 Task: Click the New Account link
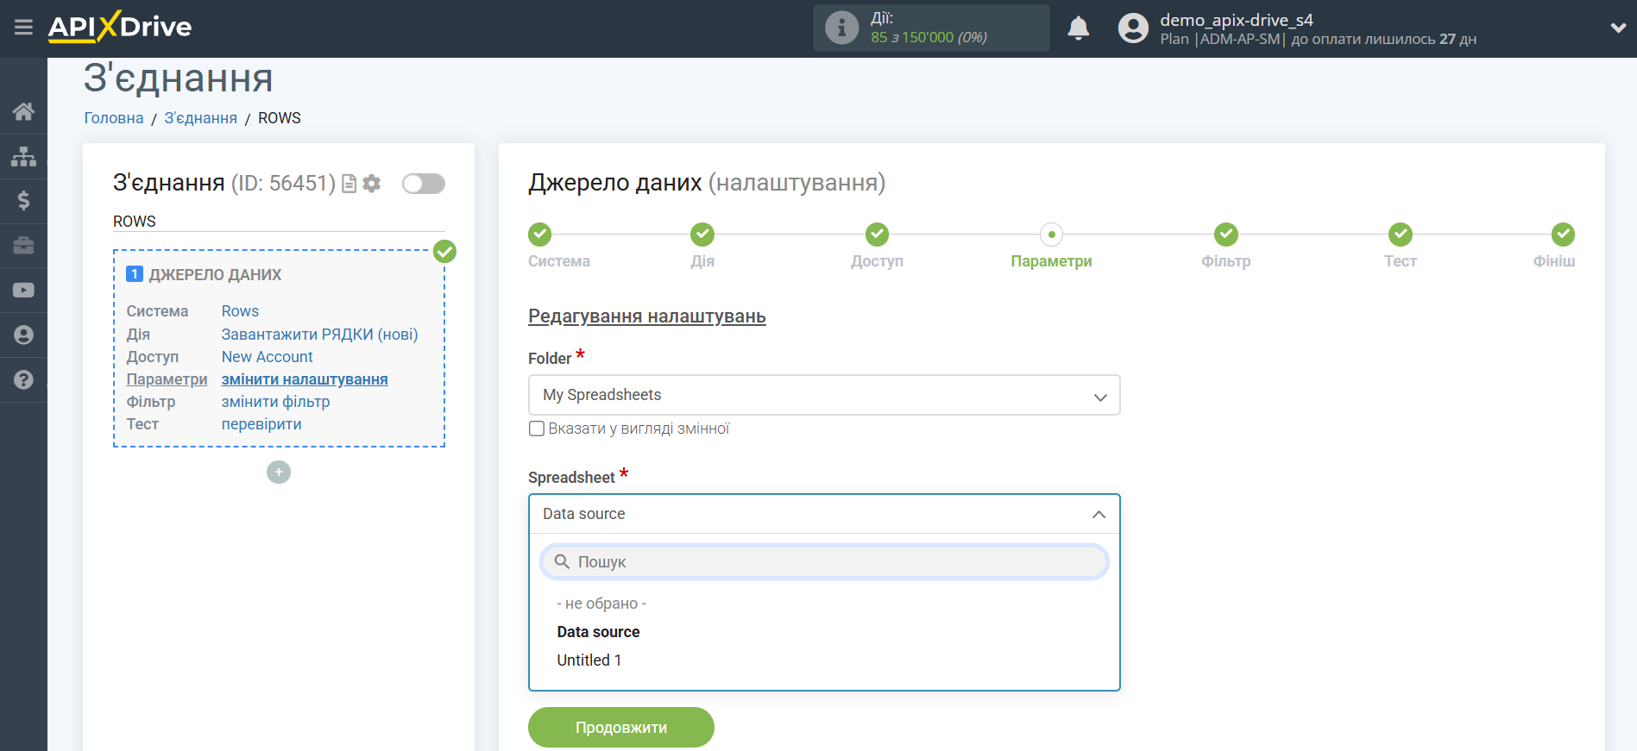tap(267, 357)
